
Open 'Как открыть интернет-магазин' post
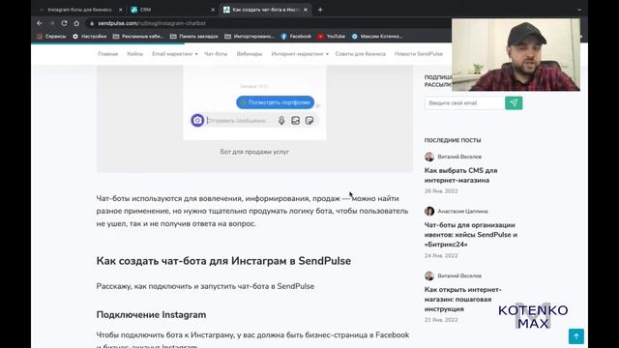(462, 299)
